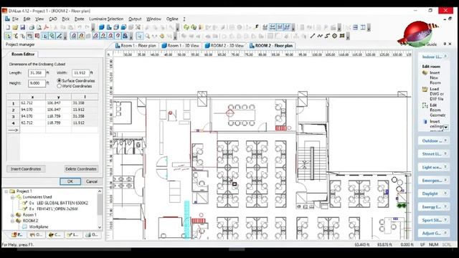Click coordinate row 3 y cell 118.759
This screenshot has height=258, width=459.
(58, 116)
